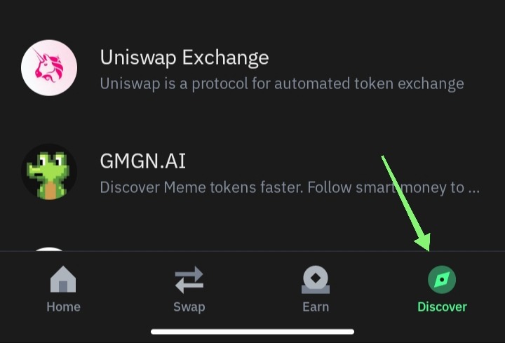505x343 pixels.
Task: Switch to the Swap tab label
Action: point(189,307)
